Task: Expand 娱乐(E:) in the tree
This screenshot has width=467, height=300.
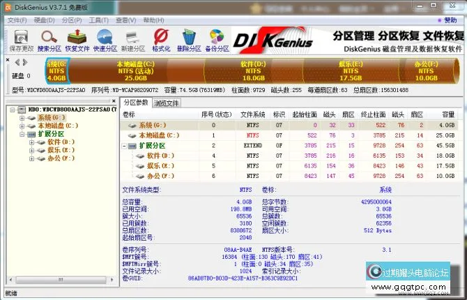Action: (31, 150)
